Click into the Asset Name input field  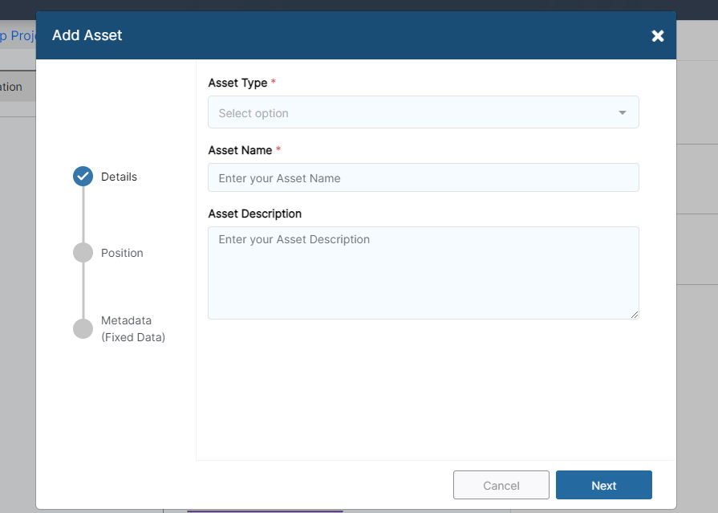pyautogui.click(x=424, y=177)
